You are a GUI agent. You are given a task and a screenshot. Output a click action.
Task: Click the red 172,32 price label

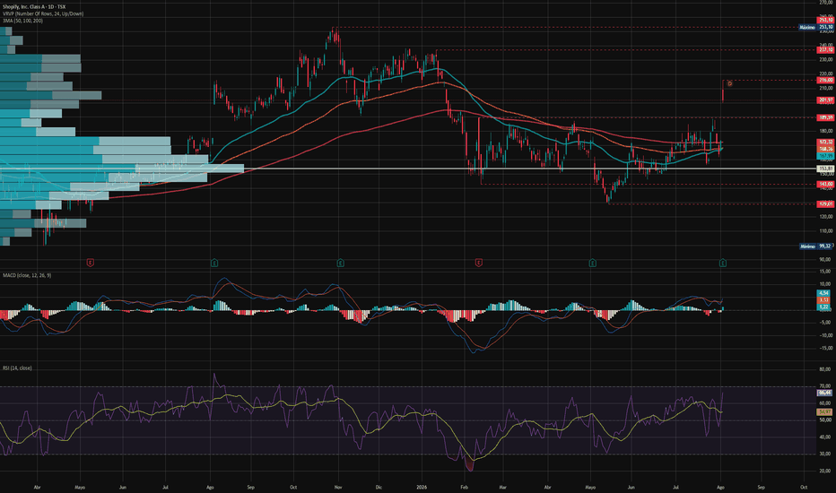(x=825, y=143)
